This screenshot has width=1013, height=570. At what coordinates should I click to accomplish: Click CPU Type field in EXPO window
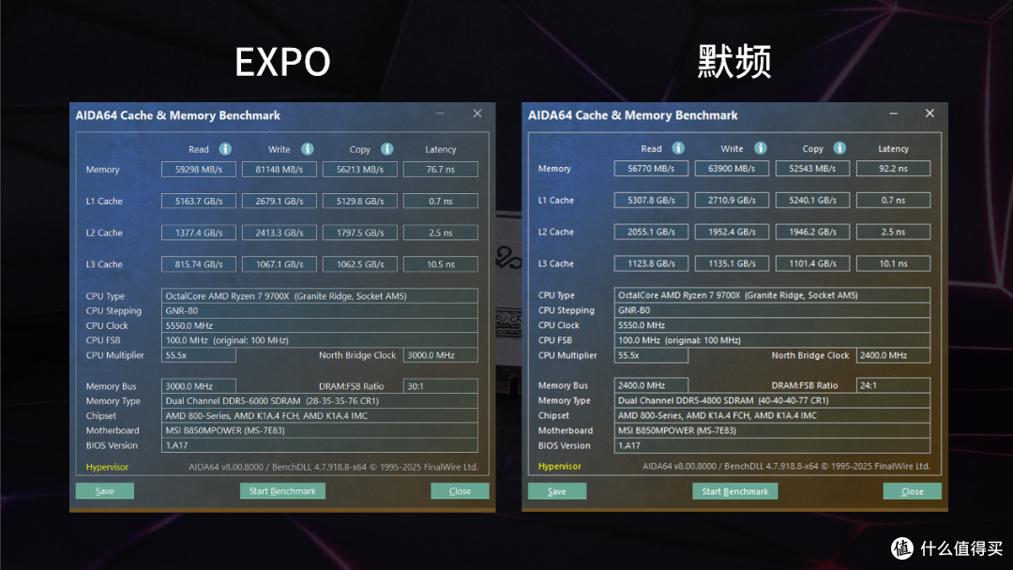click(320, 295)
